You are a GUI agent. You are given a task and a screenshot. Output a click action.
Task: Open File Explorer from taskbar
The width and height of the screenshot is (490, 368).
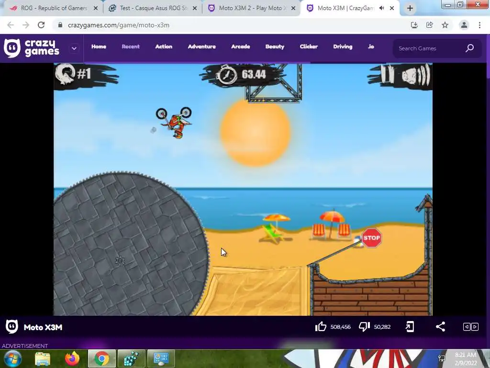tap(43, 359)
